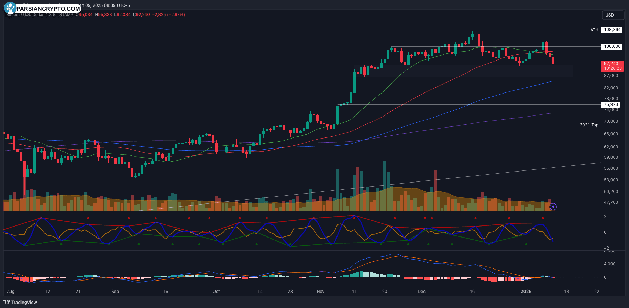Click the 87,000 price axis value

click(x=611, y=76)
